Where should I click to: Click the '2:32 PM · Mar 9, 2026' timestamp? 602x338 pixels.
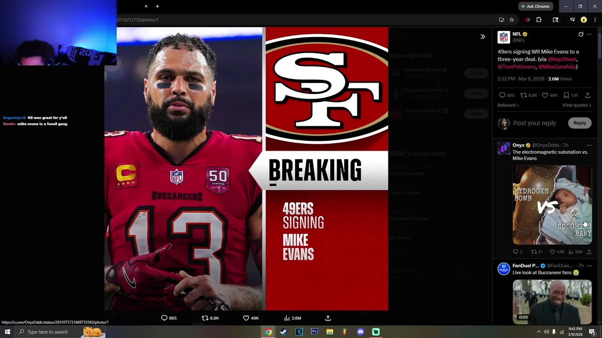click(x=521, y=79)
